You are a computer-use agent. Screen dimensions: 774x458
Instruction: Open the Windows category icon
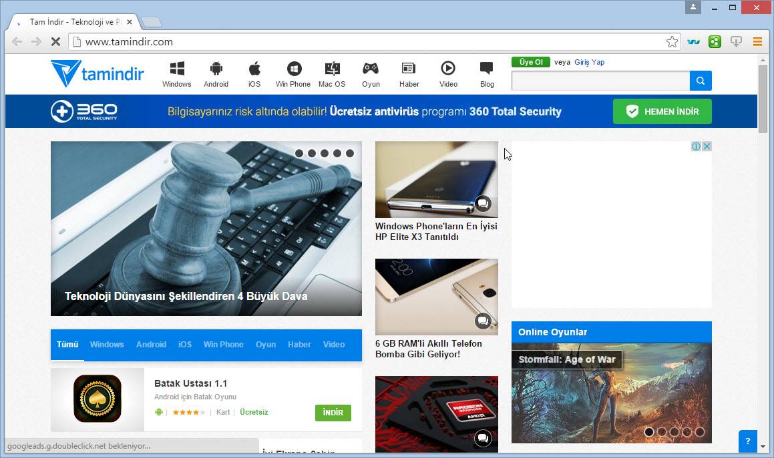click(176, 69)
